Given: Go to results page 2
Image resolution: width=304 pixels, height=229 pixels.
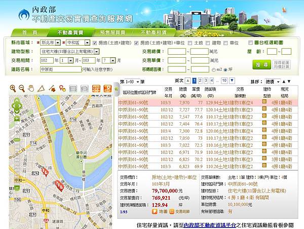Looking at the screenshot, I should pyautogui.click(x=200, y=81).
